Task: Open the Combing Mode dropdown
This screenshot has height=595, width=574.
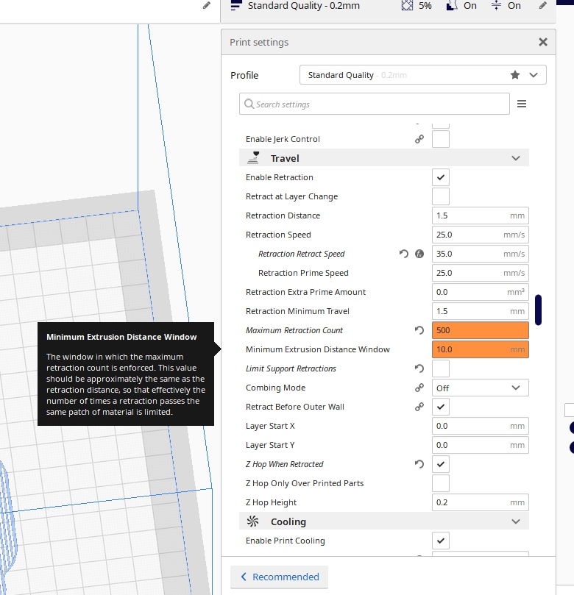Action: pos(480,388)
